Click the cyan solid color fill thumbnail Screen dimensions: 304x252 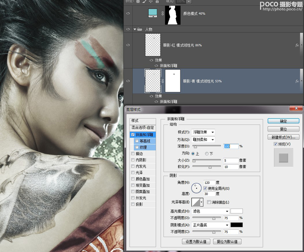click(153, 13)
